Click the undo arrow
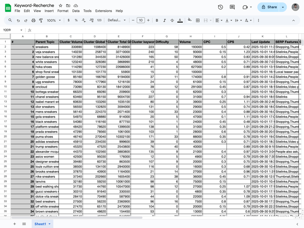Screen dimensions: 304x228 18,21
